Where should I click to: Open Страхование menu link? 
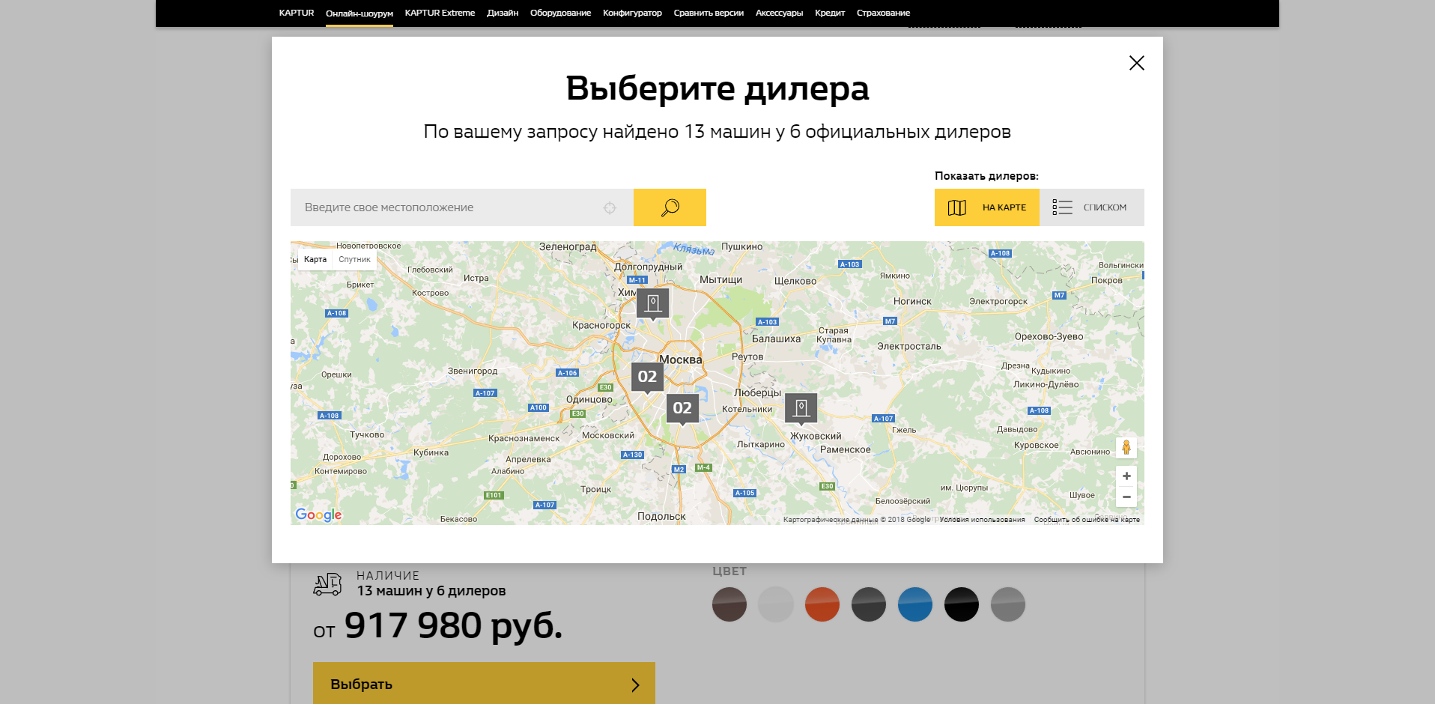(x=883, y=13)
